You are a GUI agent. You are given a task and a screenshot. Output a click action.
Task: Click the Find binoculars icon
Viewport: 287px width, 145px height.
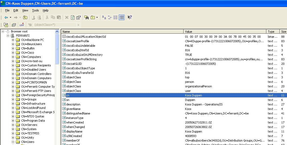click(87, 18)
